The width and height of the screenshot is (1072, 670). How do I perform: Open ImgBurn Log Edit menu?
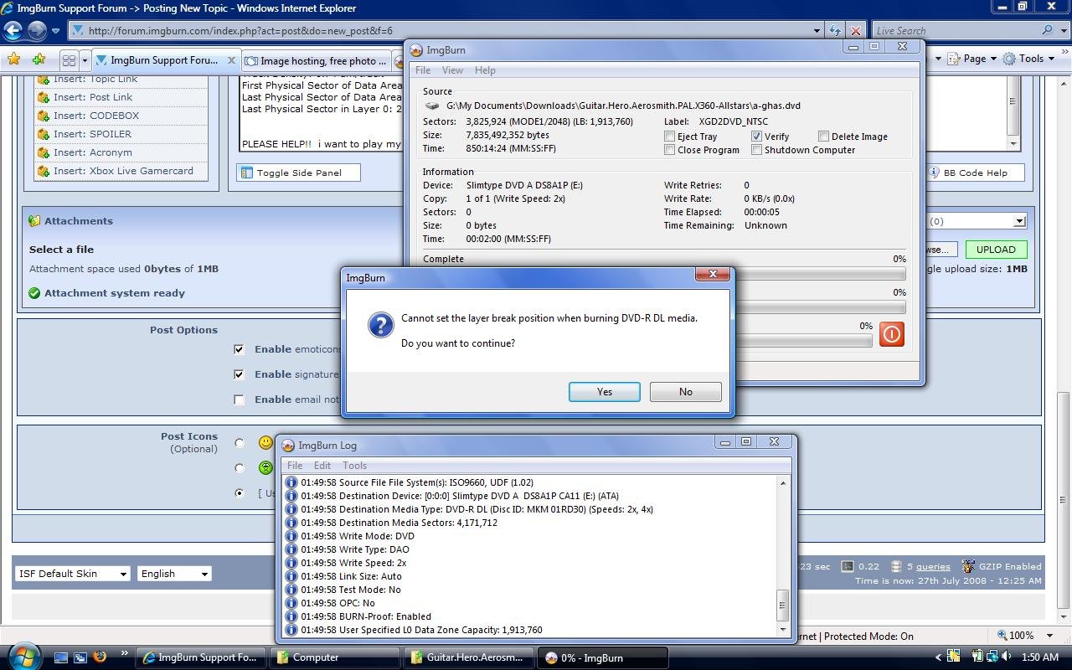click(322, 466)
